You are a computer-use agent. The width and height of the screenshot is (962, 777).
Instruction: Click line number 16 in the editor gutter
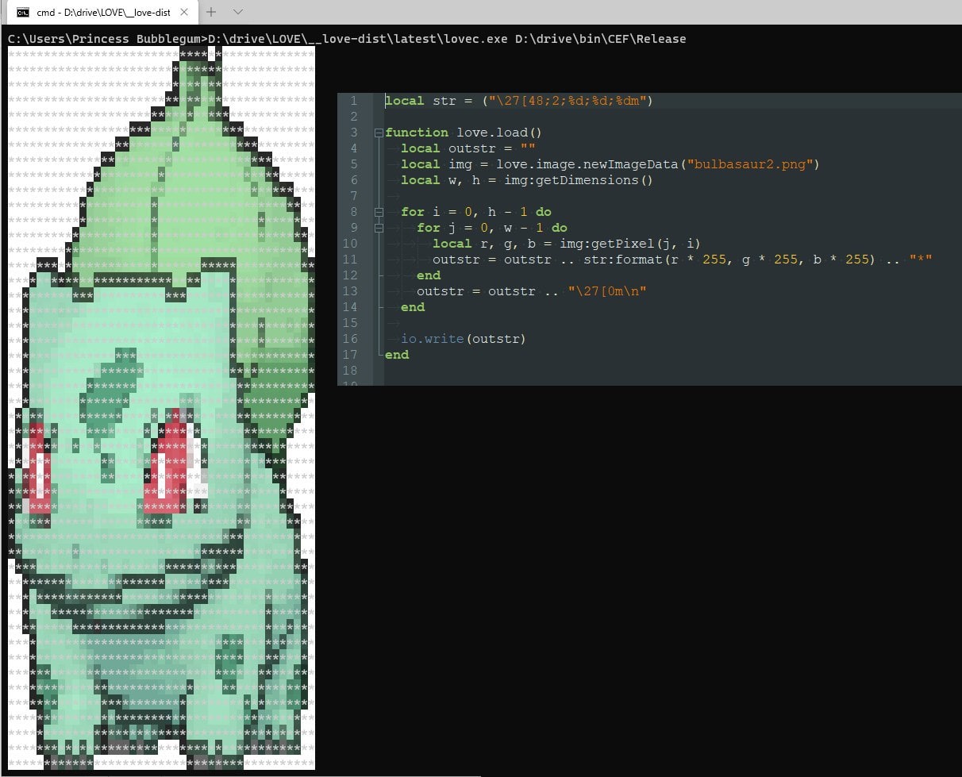351,339
